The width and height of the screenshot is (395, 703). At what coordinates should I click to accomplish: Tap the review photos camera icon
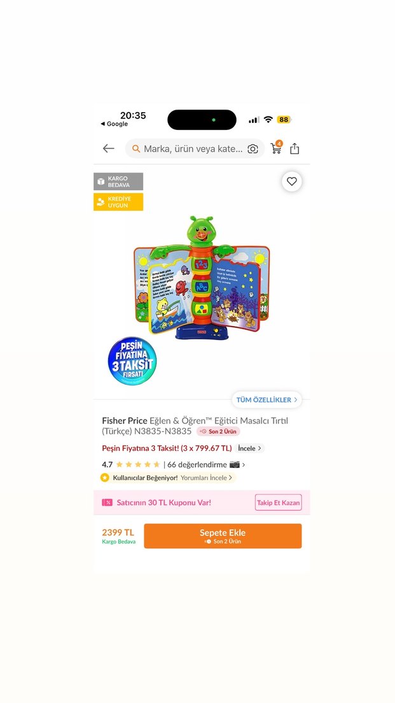pos(234,464)
